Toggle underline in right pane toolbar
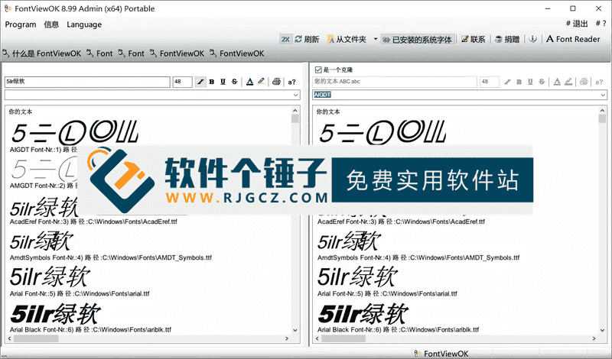 (x=530, y=82)
